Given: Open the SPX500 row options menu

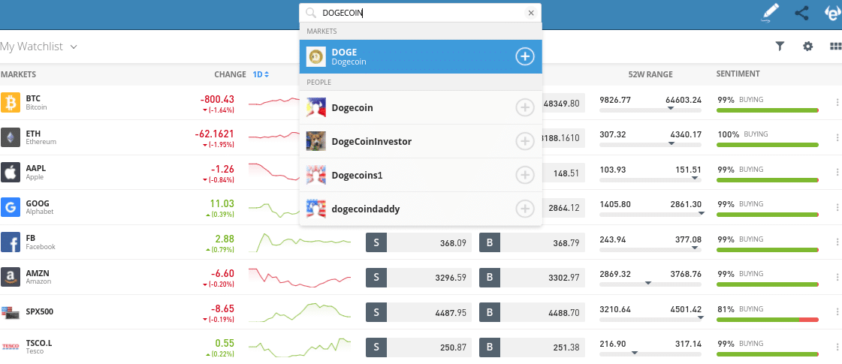Looking at the screenshot, I should click(x=837, y=312).
